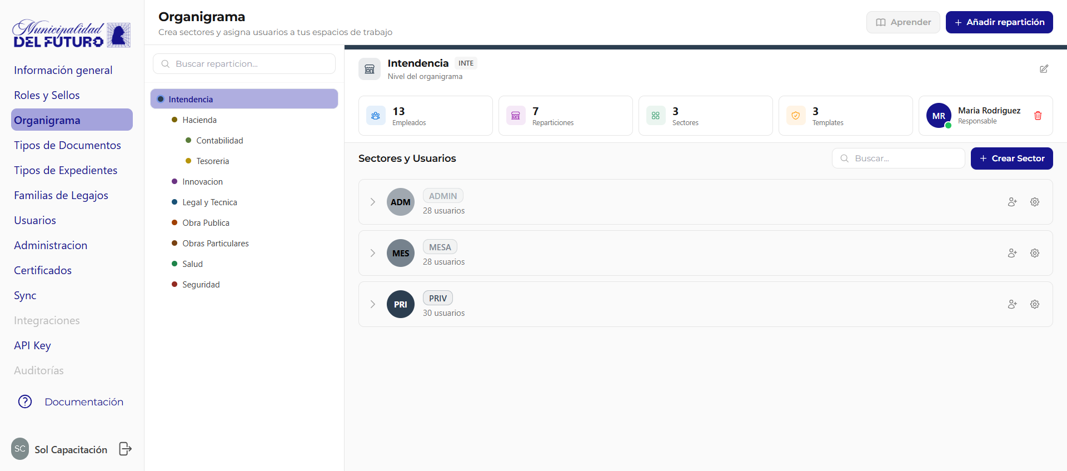Expand the PRIV sector row
The width and height of the screenshot is (1067, 471).
(373, 304)
